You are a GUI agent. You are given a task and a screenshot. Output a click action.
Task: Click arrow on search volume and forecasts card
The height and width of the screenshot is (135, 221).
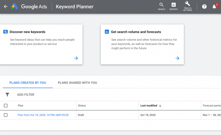[x=177, y=58]
